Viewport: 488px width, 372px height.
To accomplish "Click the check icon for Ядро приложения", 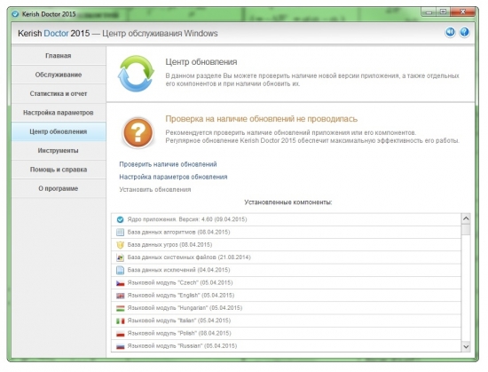I will pyautogui.click(x=120, y=220).
